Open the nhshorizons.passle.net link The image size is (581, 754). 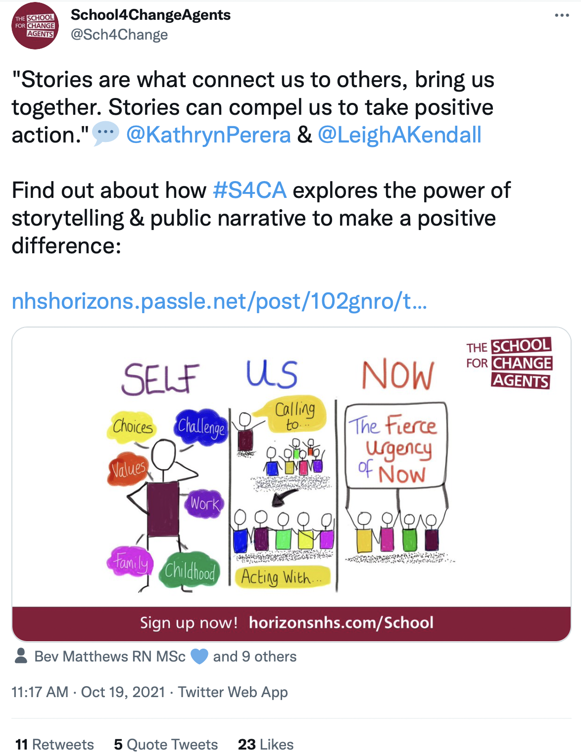click(219, 301)
